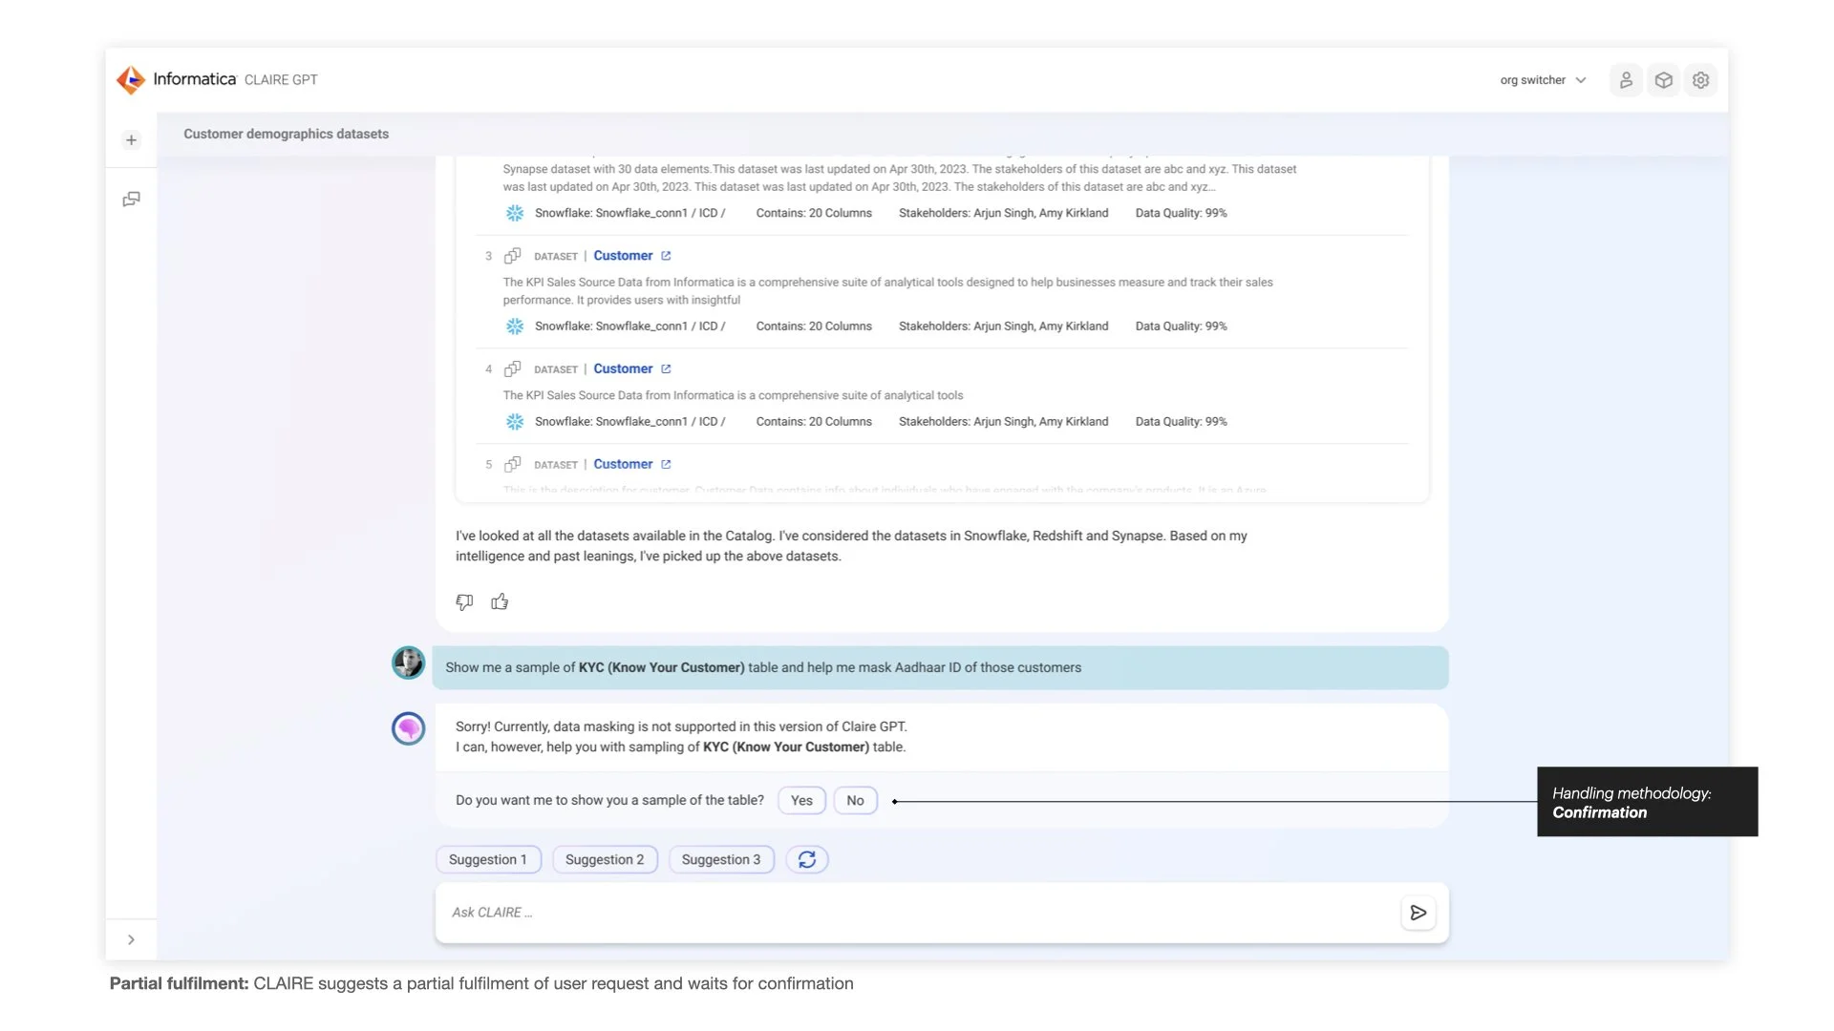Start a new chat with the plus icon

132,140
